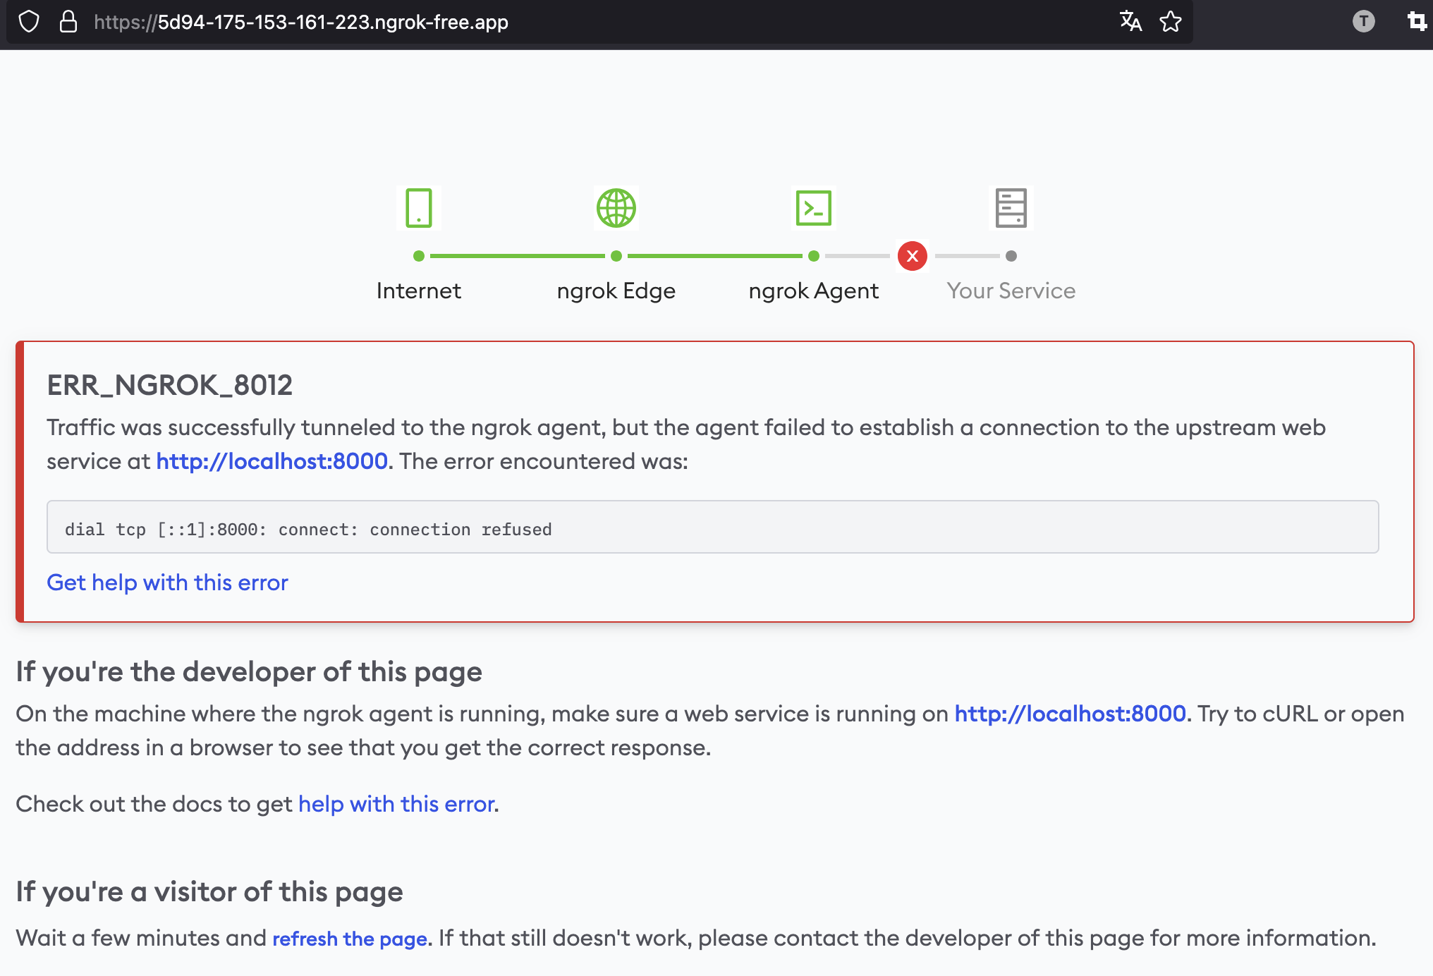
Task: Click the screenshot crop icon
Action: tap(1417, 22)
